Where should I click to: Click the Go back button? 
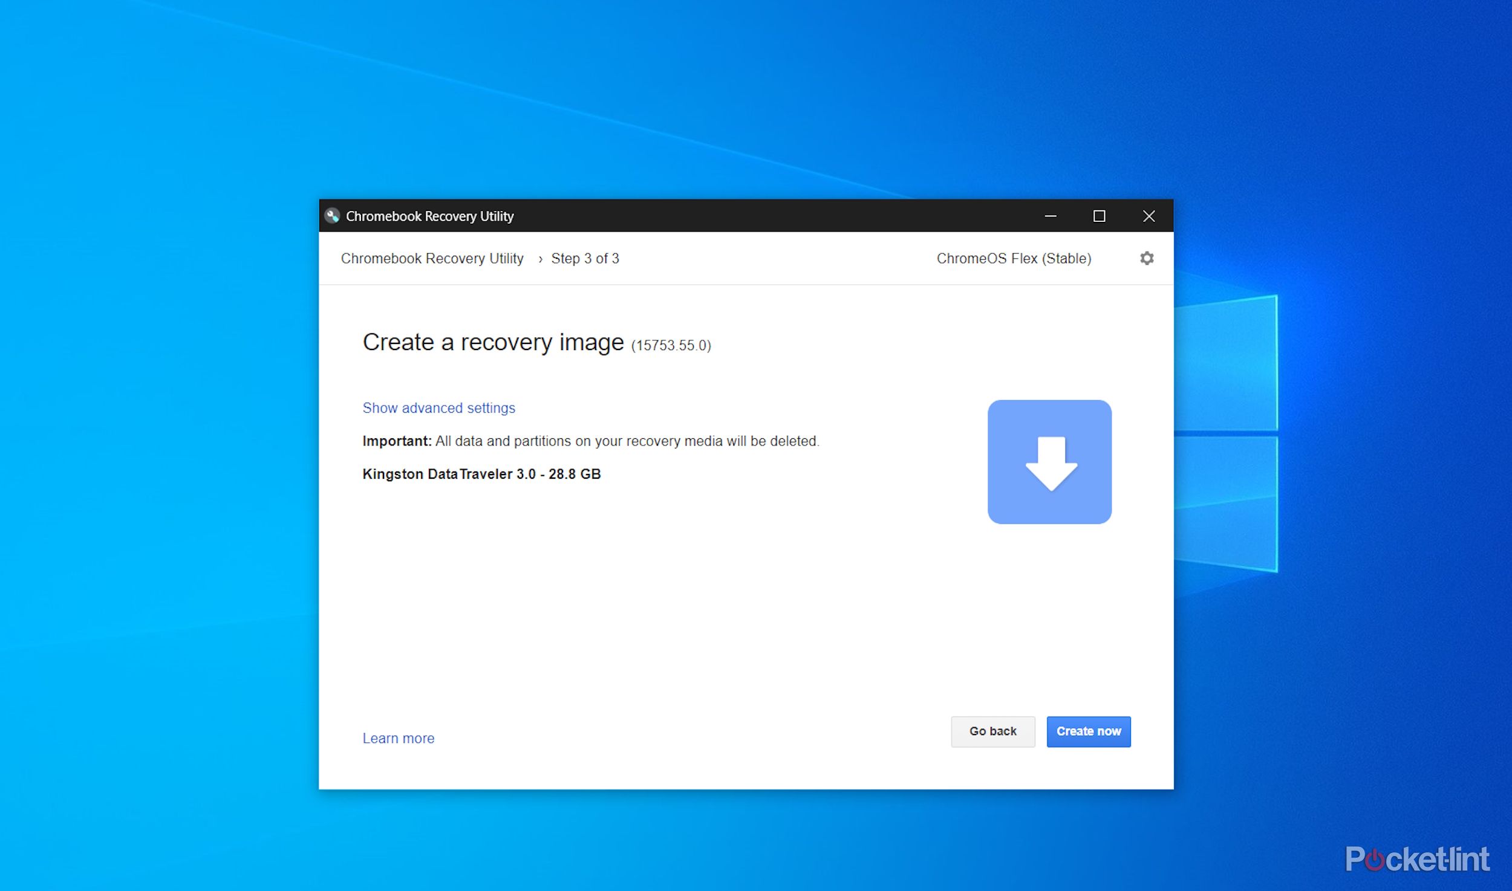click(x=992, y=731)
